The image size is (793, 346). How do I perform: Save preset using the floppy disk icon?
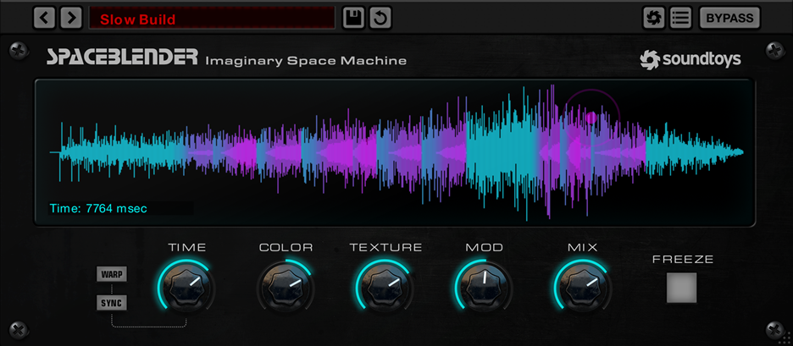353,17
